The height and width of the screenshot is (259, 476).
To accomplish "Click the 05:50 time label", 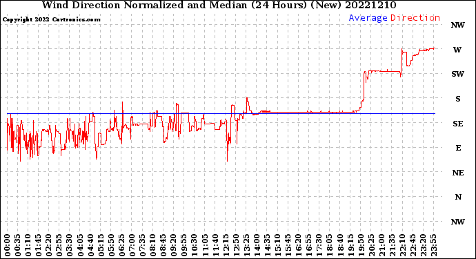I will 111,246.
